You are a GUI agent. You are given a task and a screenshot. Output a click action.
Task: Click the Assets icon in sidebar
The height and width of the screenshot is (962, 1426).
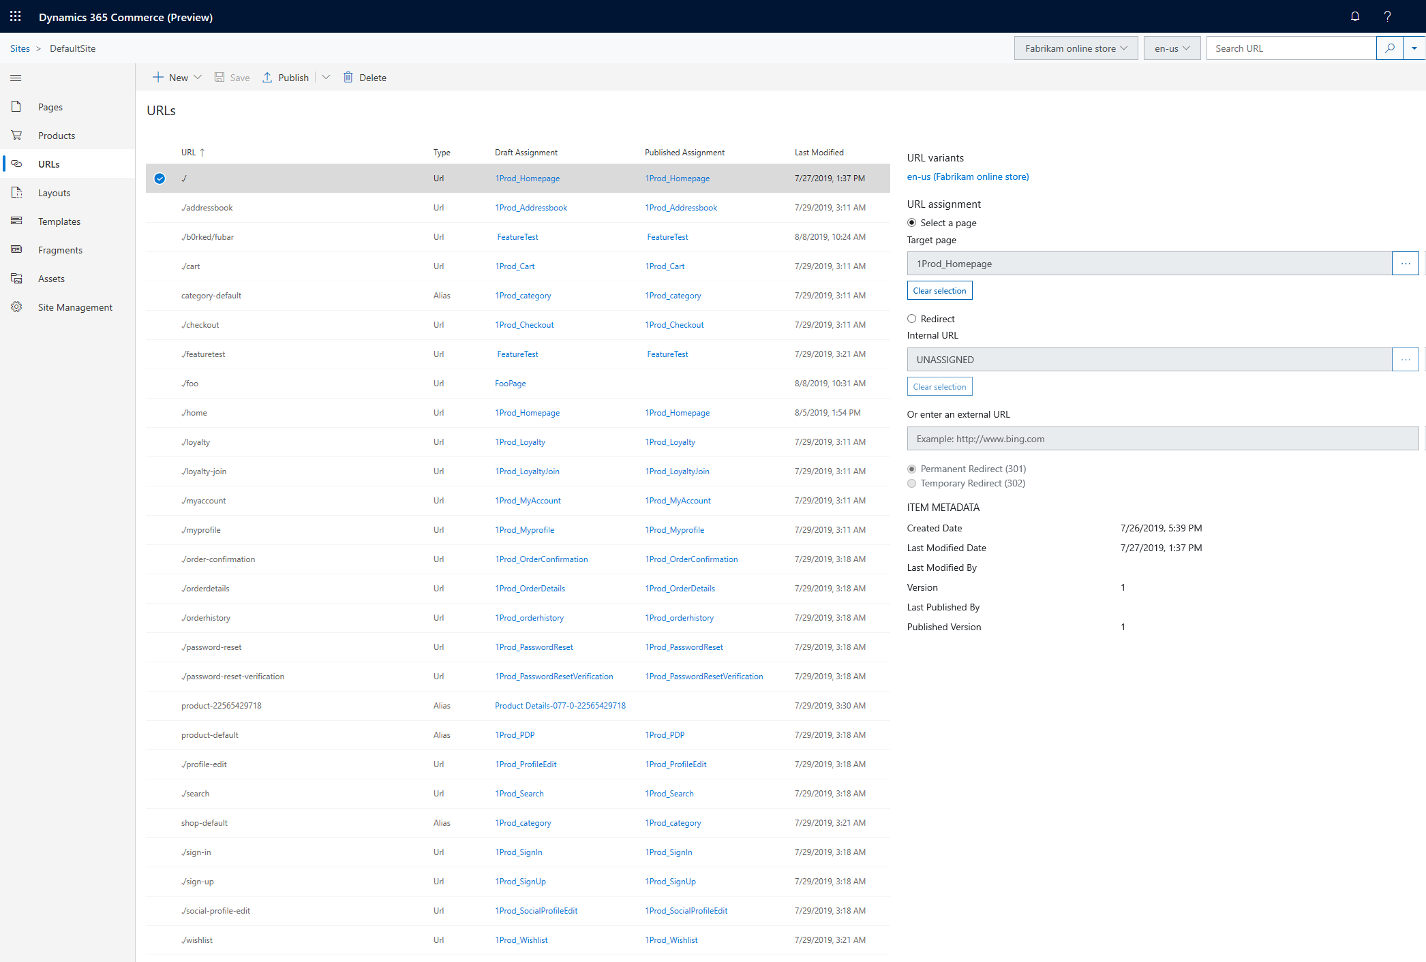(x=16, y=277)
